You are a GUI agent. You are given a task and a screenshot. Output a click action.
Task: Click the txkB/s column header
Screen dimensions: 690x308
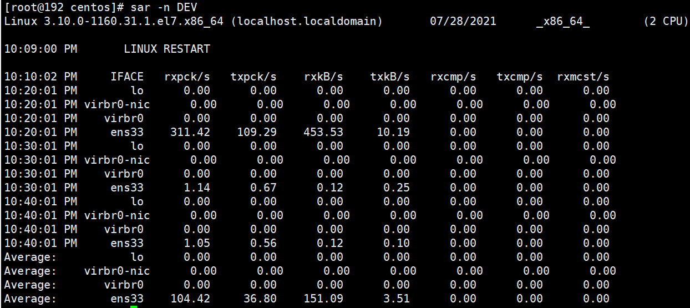coord(390,77)
